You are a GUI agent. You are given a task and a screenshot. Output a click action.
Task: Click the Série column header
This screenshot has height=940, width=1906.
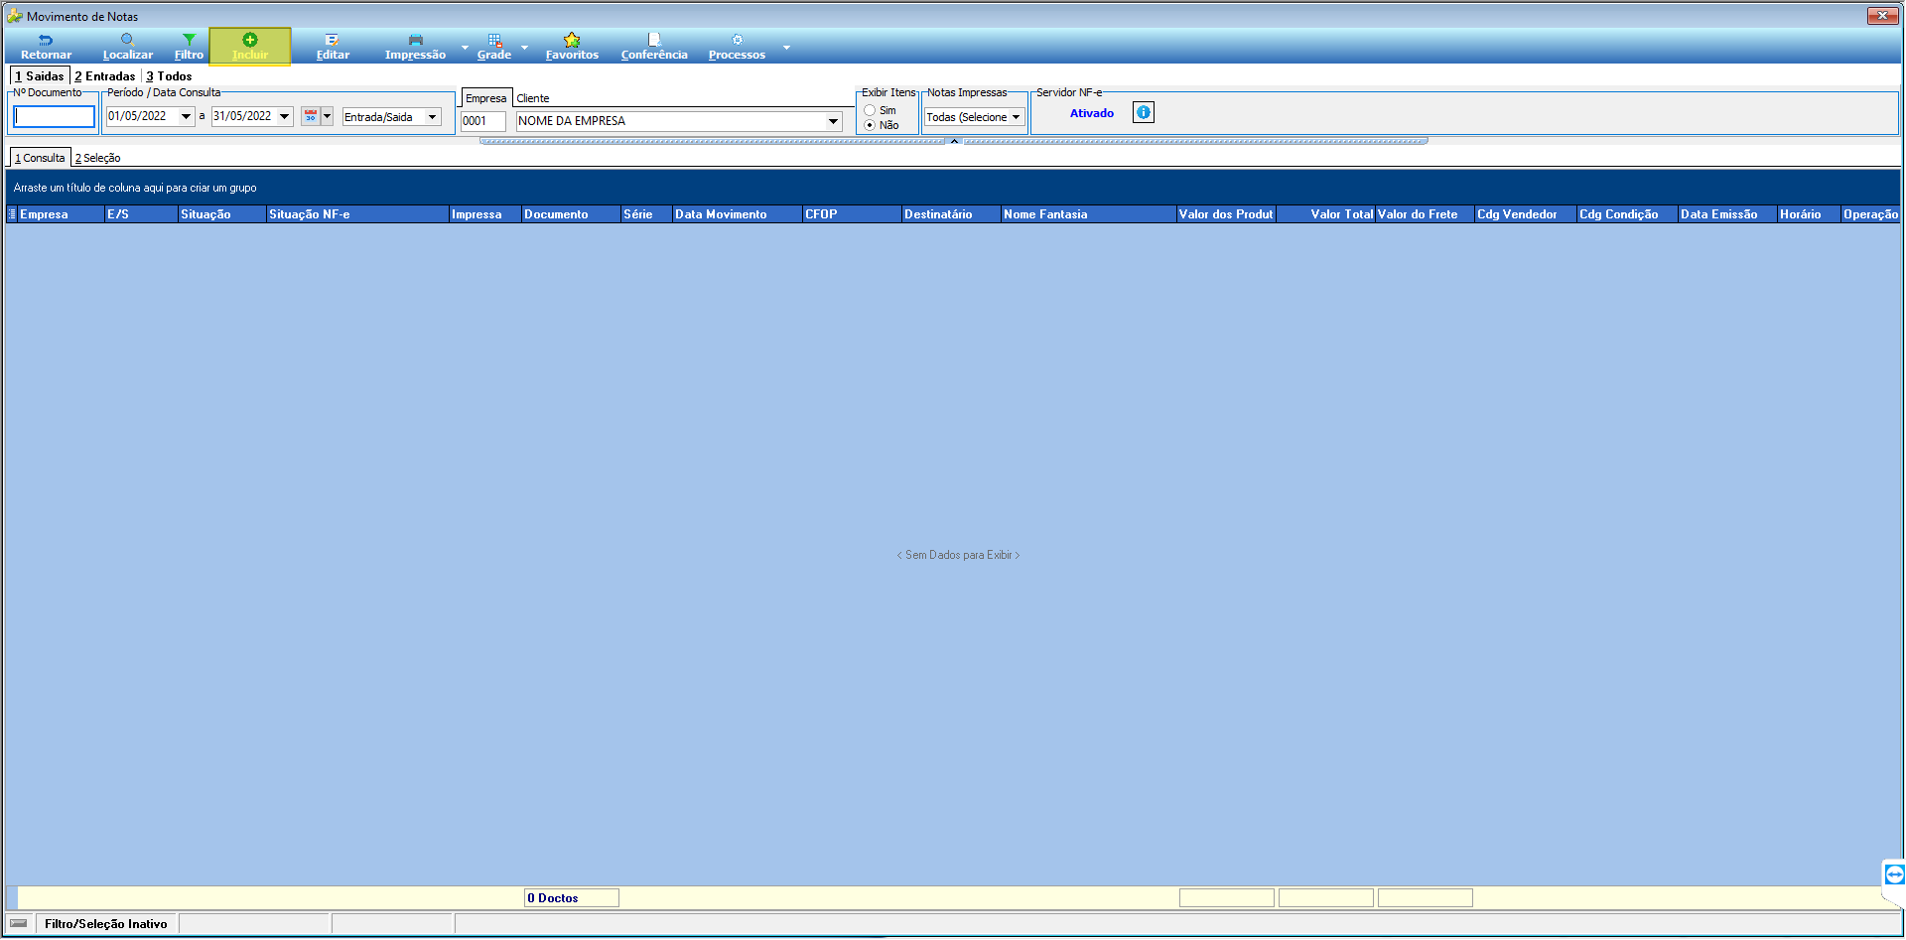click(x=646, y=214)
